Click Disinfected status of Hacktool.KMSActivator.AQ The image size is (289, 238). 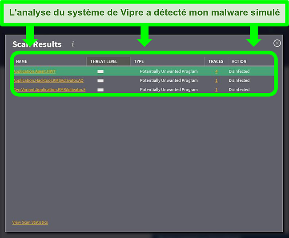coord(239,80)
